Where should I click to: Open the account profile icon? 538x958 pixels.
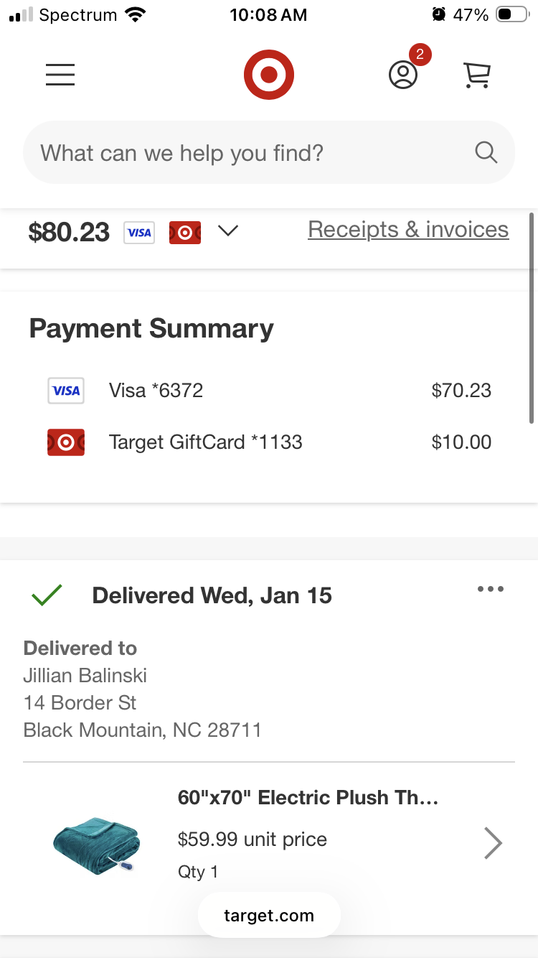(403, 75)
